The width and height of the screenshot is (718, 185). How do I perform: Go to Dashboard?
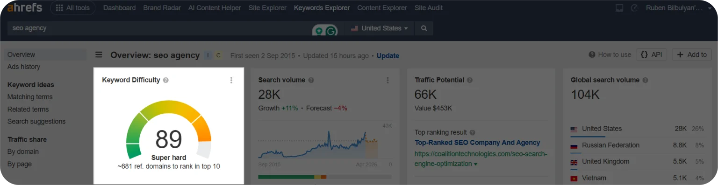[x=119, y=8]
